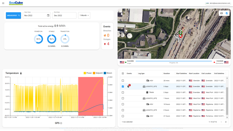Image resolution: width=233 pixels, height=131 pixels.
Task: Expand the GPS section plus icon
Action: pyautogui.click(x=61, y=123)
